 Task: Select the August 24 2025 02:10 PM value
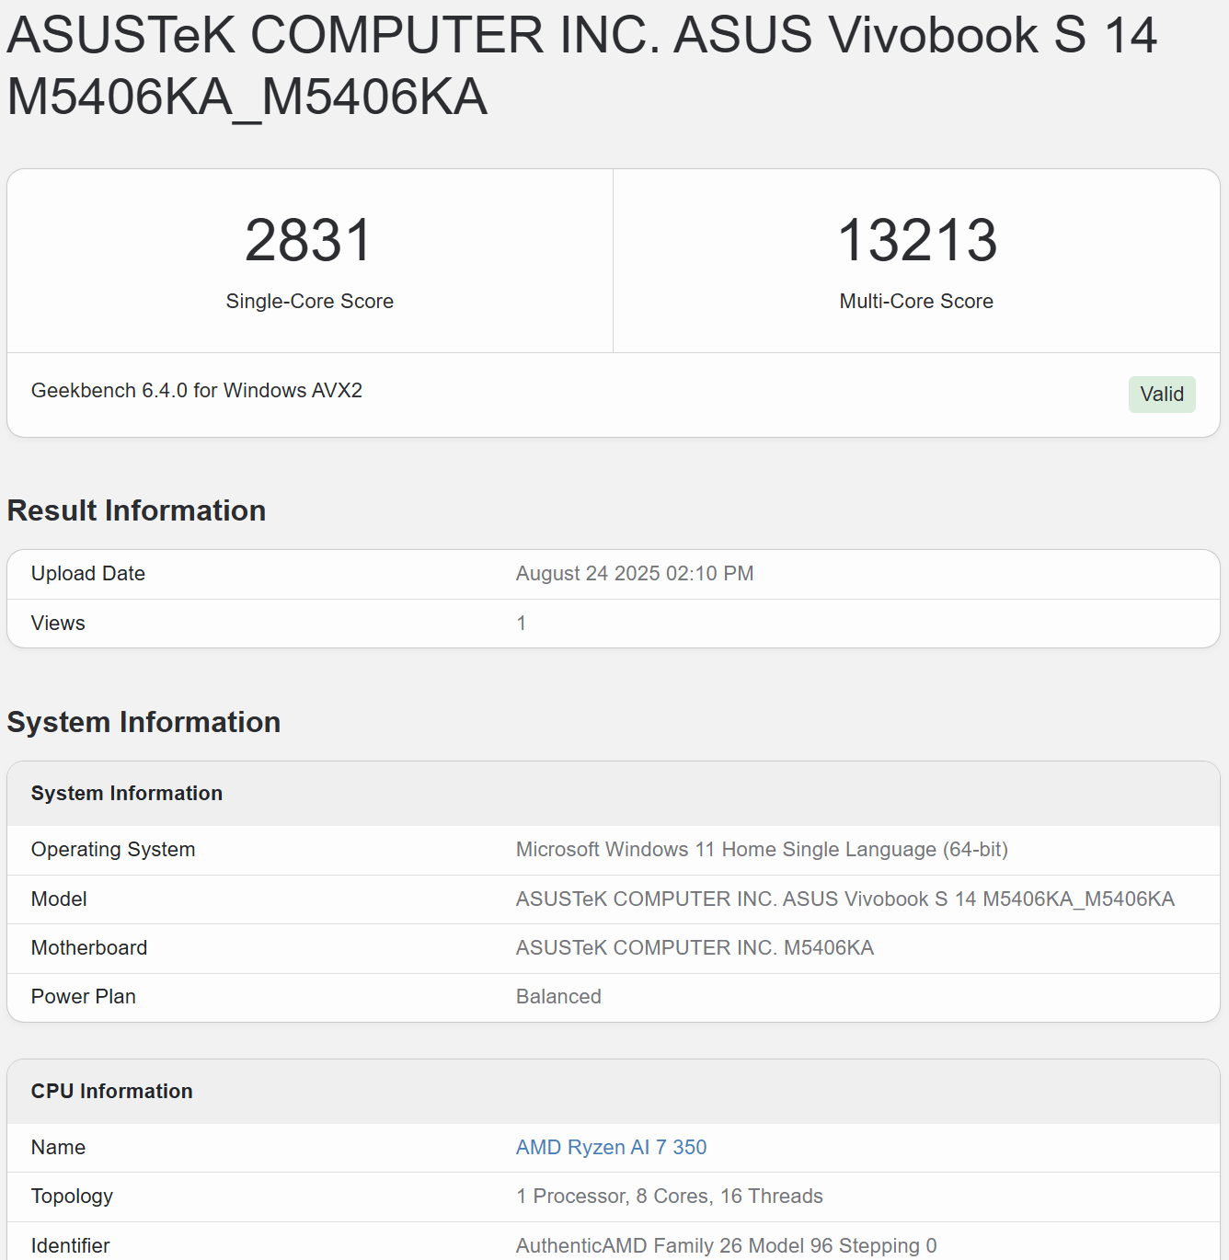tap(635, 574)
